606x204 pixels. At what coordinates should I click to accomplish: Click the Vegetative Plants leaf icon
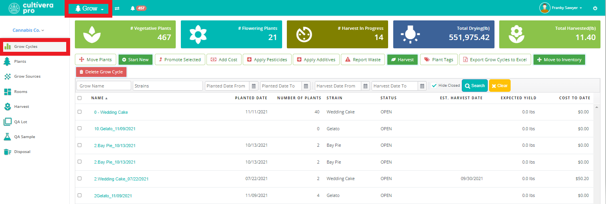[x=92, y=34]
